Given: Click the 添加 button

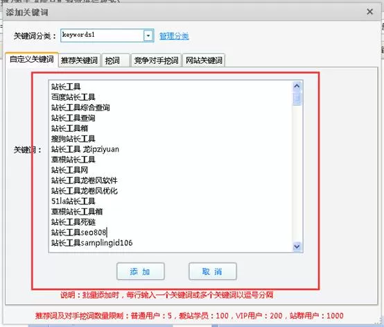Looking at the screenshot, I should point(140,271).
